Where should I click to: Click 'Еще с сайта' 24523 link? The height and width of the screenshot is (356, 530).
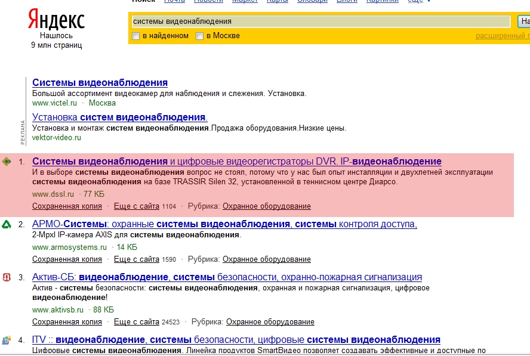(137, 322)
